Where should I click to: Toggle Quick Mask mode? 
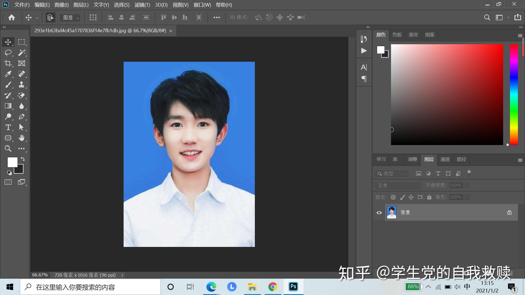click(8, 182)
